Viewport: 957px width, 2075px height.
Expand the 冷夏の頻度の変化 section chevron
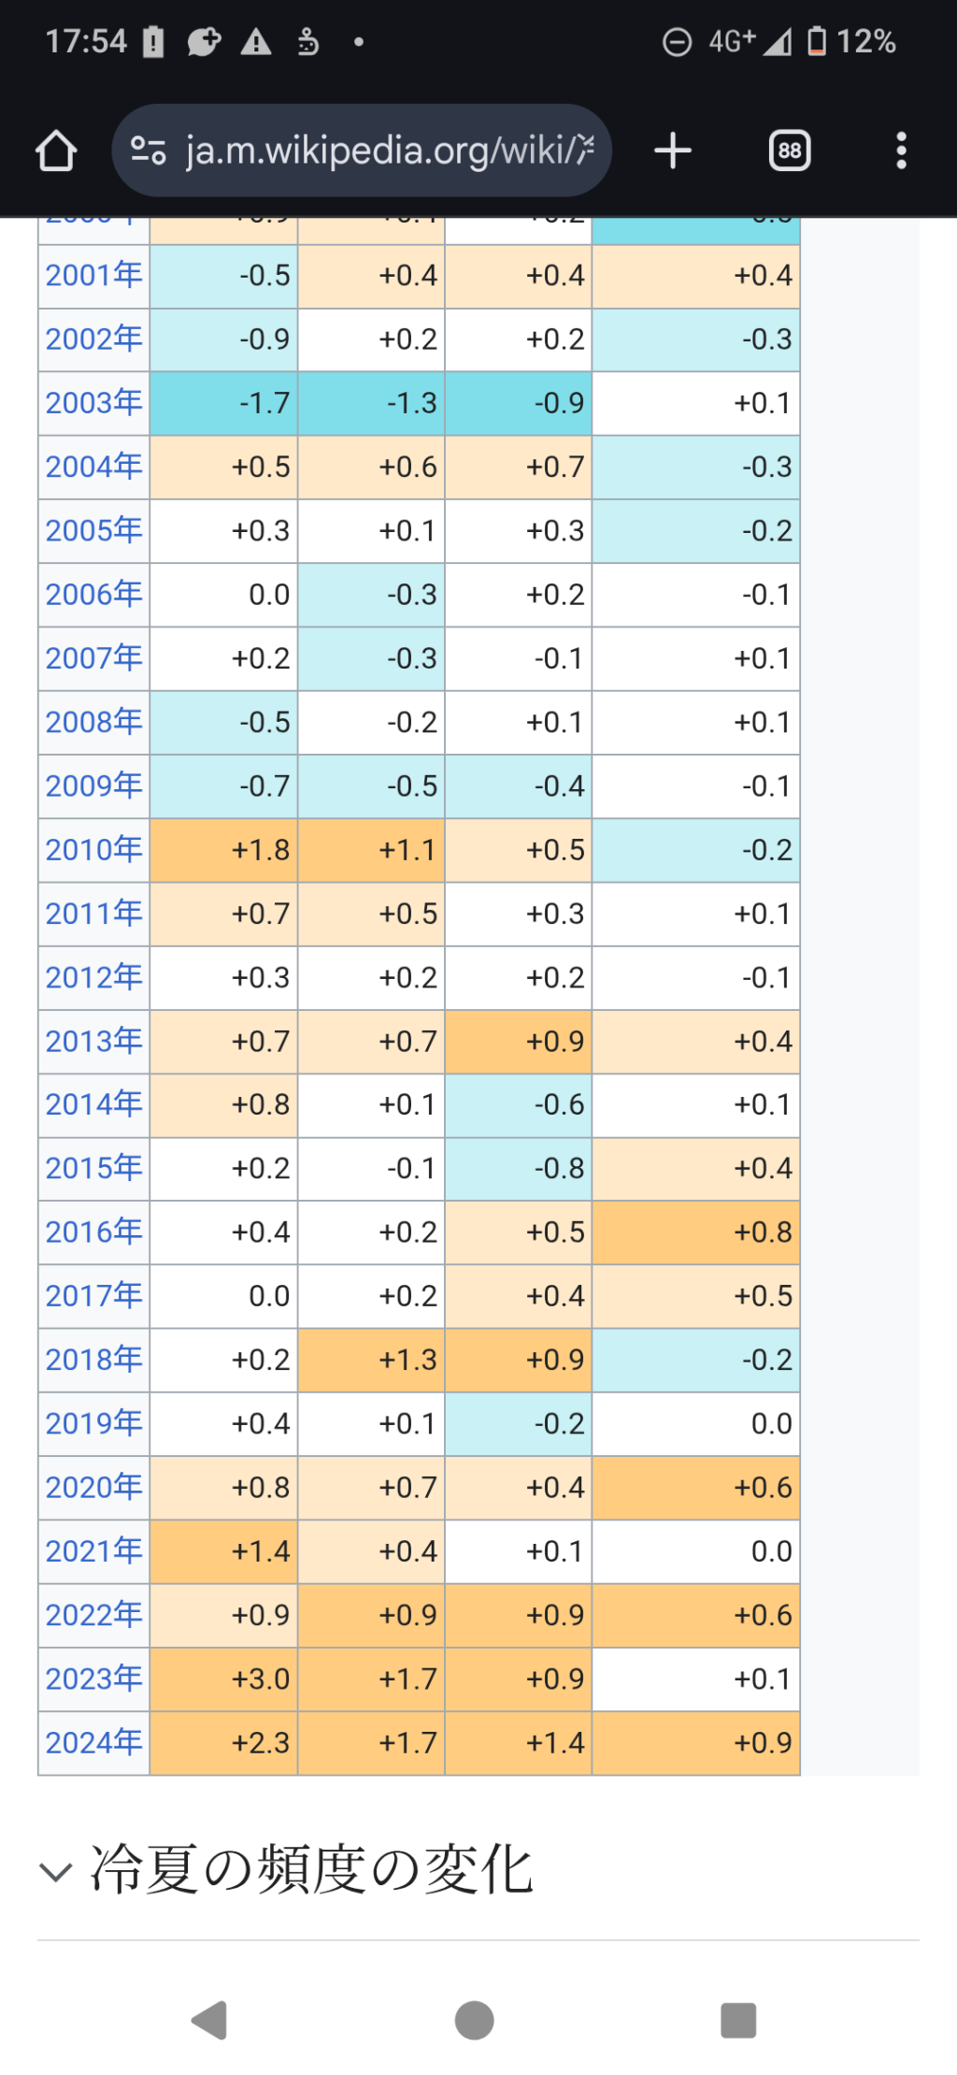56,1872
